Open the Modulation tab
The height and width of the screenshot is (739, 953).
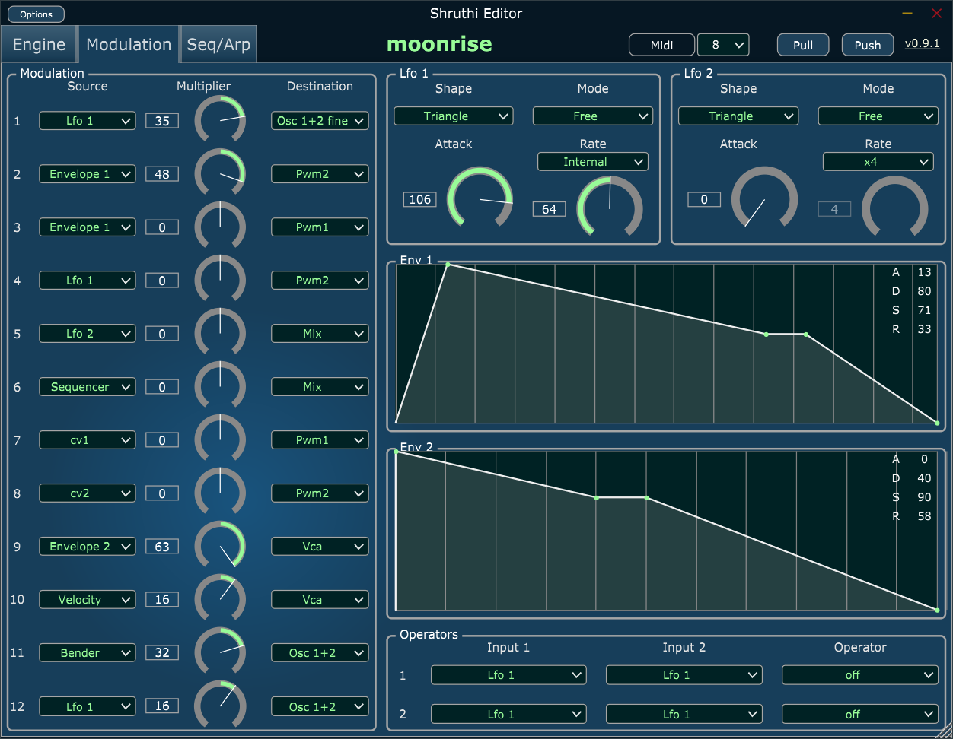[129, 44]
